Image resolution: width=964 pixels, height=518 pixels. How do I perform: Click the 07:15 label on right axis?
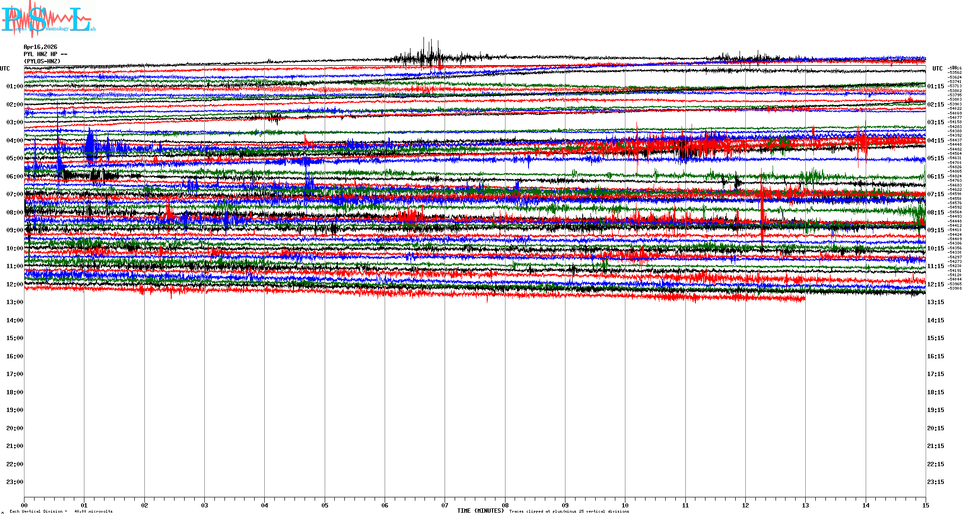[x=935, y=194]
